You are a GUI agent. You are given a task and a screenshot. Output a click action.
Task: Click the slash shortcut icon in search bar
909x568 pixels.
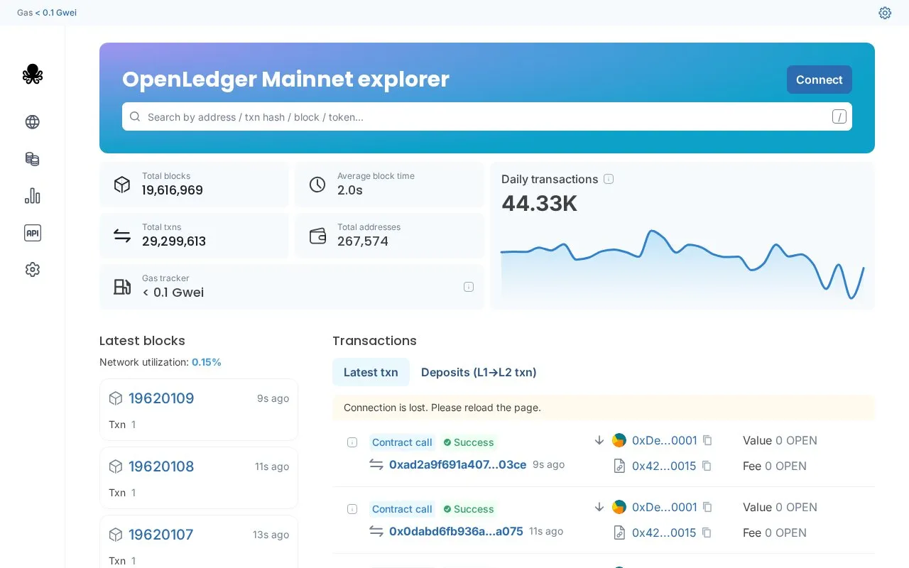839,117
